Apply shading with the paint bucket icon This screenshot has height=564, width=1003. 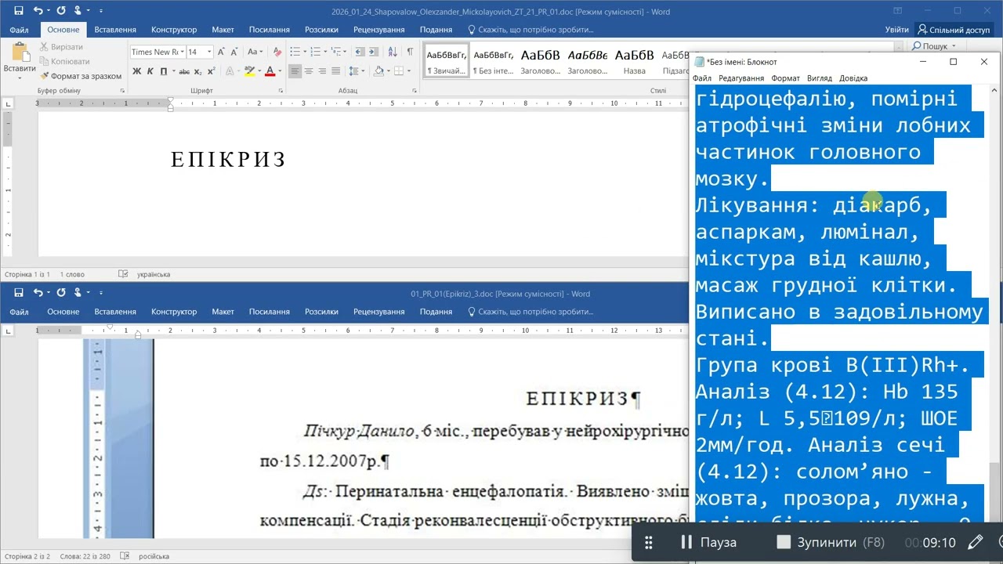[x=378, y=70]
